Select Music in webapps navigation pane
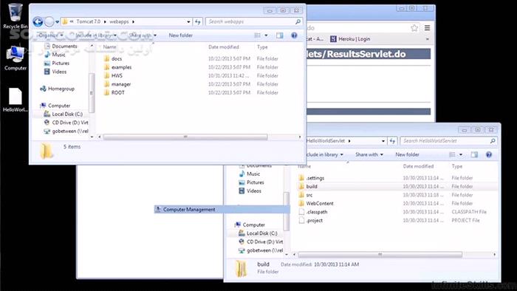517x291 pixels. click(x=55, y=55)
